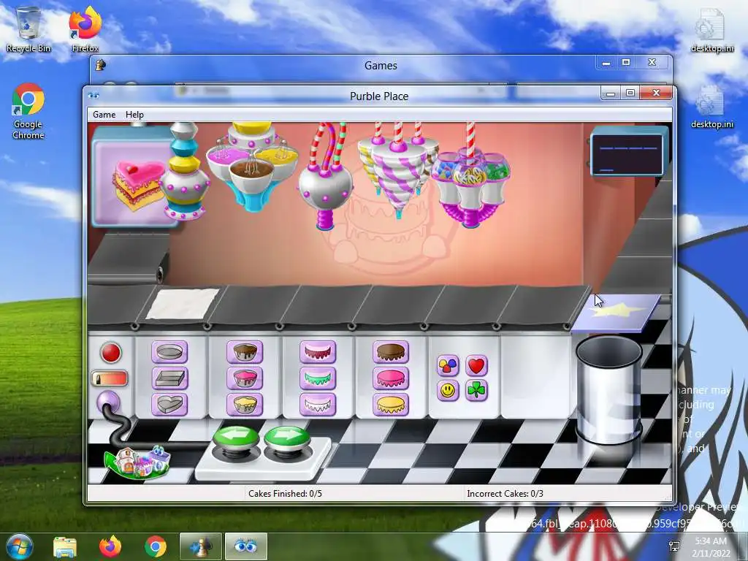Image resolution: width=748 pixels, height=561 pixels.
Task: Choose the chocolate batter flavor button
Action: click(x=245, y=352)
